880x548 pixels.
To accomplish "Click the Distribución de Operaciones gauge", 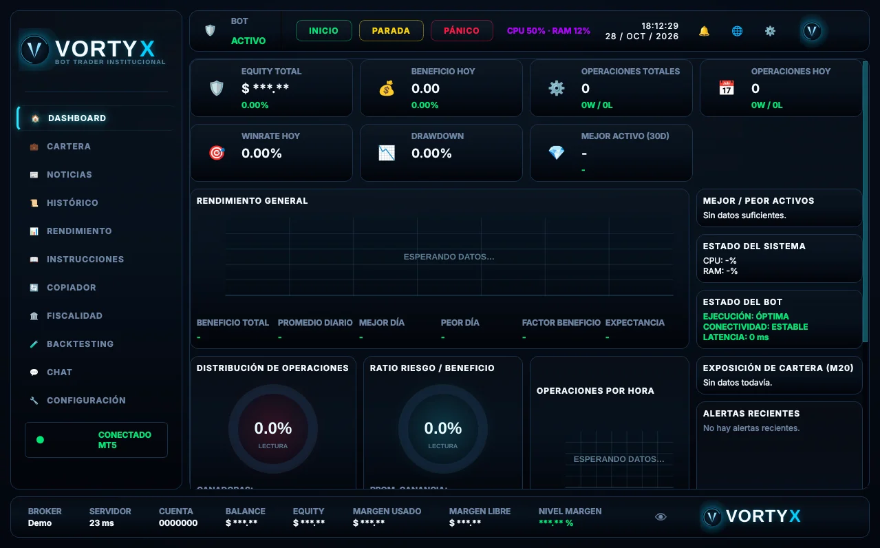I will 273,429.
